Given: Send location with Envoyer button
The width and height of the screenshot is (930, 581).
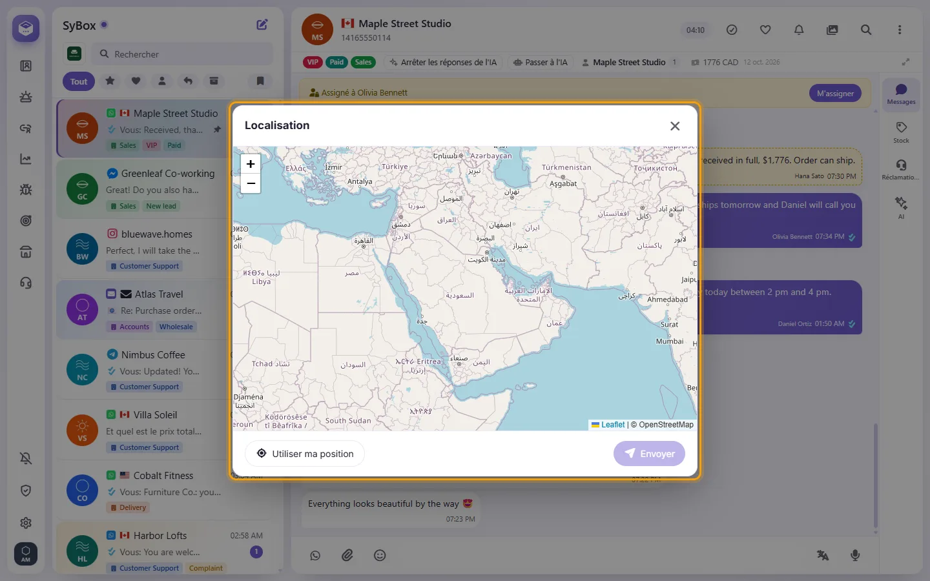Looking at the screenshot, I should tap(649, 454).
